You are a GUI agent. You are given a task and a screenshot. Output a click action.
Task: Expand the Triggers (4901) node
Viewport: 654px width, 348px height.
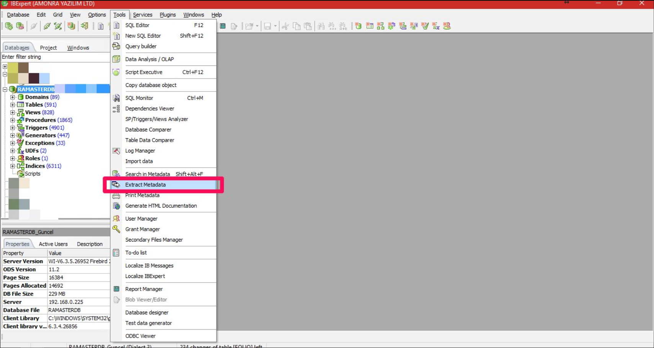tap(13, 128)
